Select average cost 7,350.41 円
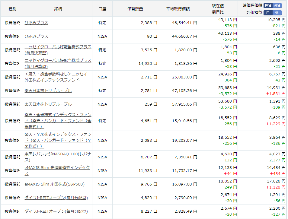The width and height of the screenshot is (288, 219). 186,157
